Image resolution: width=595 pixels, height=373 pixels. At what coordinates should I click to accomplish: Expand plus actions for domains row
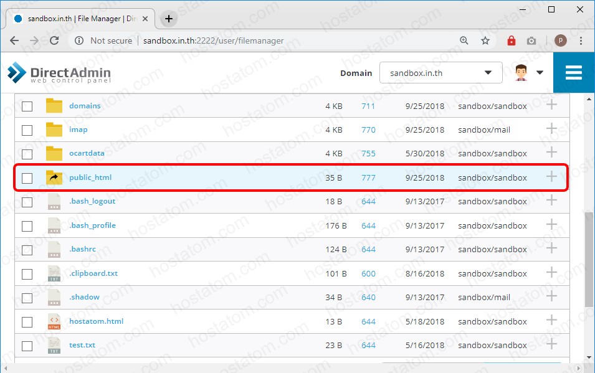pyautogui.click(x=551, y=105)
